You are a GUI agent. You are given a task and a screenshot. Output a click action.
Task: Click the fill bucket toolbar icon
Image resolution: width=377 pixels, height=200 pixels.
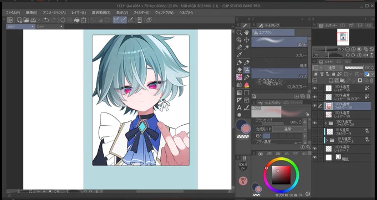coord(77,20)
